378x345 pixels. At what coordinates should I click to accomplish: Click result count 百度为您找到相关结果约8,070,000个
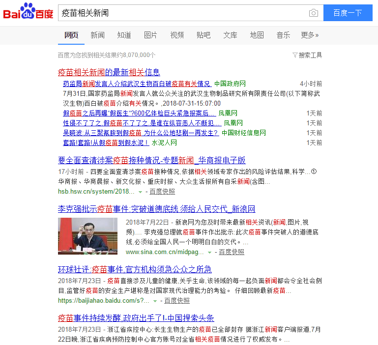[107, 55]
